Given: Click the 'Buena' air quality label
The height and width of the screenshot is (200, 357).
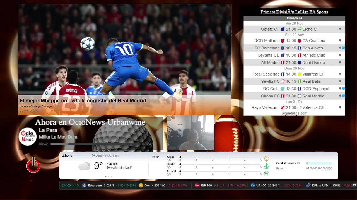Looking at the screenshot, I should pyautogui.click(x=280, y=169).
